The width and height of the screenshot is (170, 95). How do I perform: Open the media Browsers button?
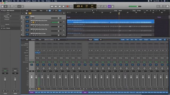pos(168,6)
